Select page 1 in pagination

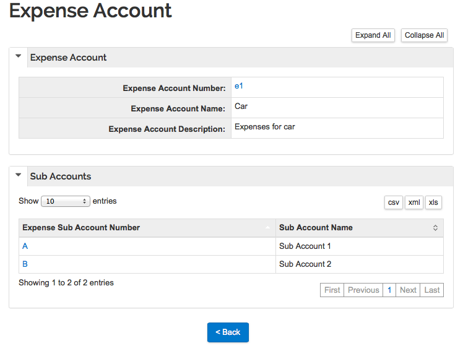[389, 290]
